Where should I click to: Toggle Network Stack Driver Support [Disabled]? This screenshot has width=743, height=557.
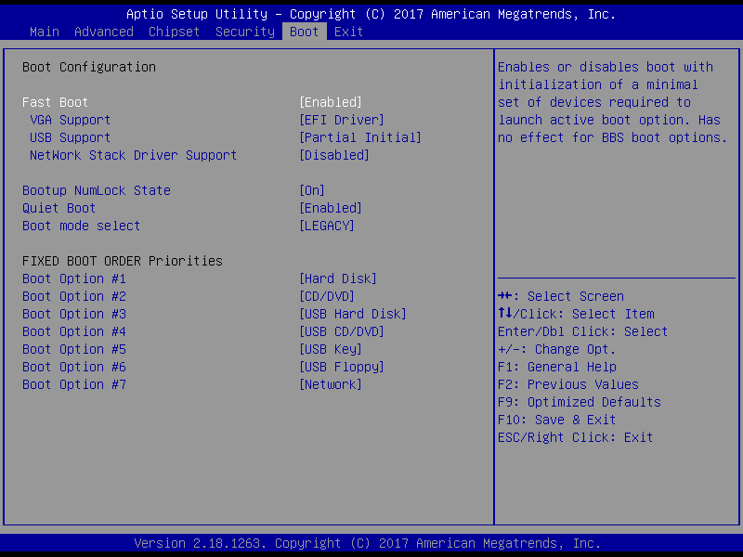click(333, 155)
